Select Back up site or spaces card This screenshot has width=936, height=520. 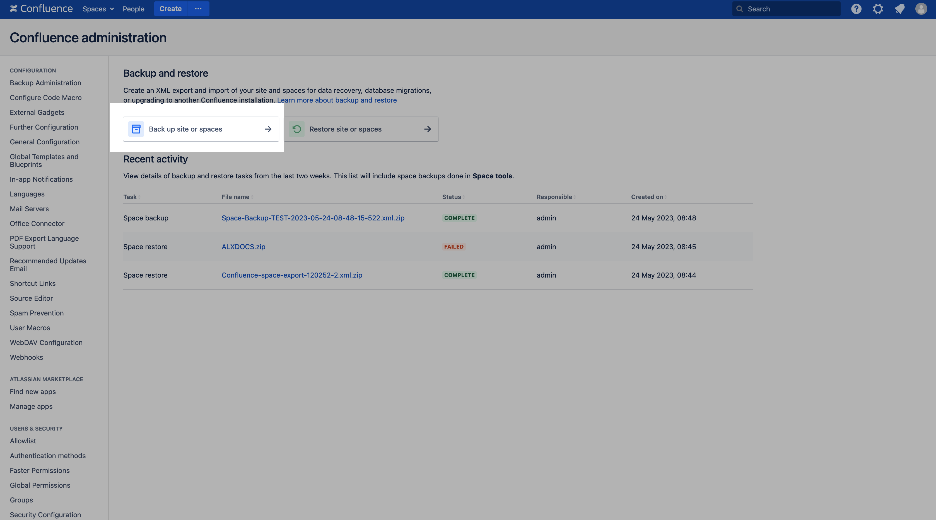(x=201, y=129)
